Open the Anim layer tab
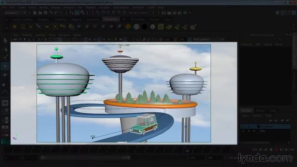297x167 pixels. coord(273,110)
